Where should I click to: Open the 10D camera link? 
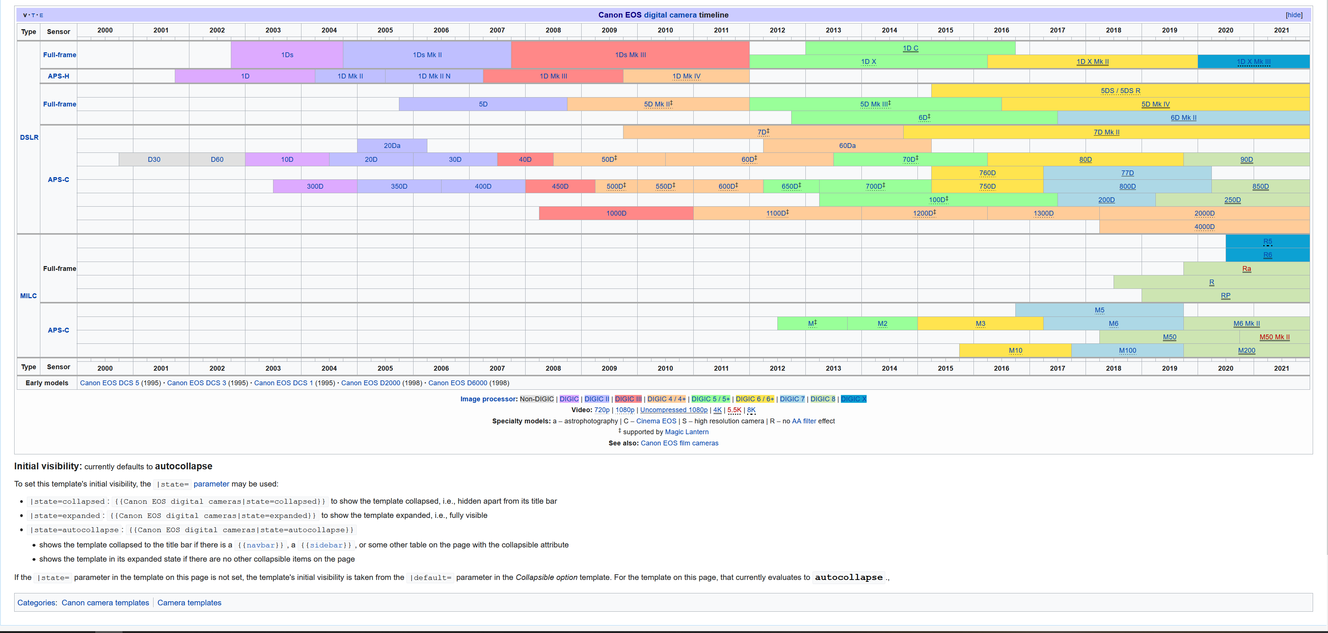[287, 160]
